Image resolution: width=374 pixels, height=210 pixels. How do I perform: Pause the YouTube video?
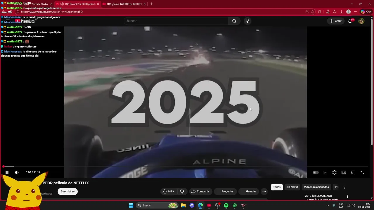point(7,172)
